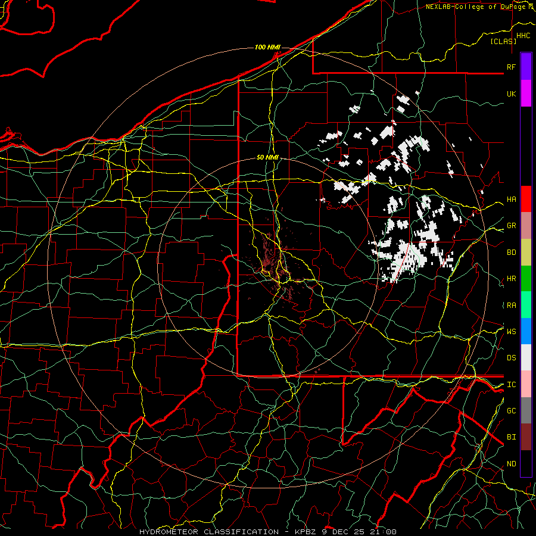This screenshot has height=536, width=536.
Task: Click the 'WS' legend label
Action: point(511,332)
